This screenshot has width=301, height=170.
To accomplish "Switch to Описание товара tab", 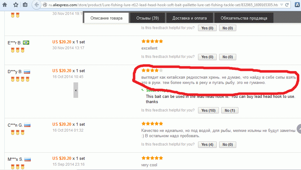I will 106,18.
